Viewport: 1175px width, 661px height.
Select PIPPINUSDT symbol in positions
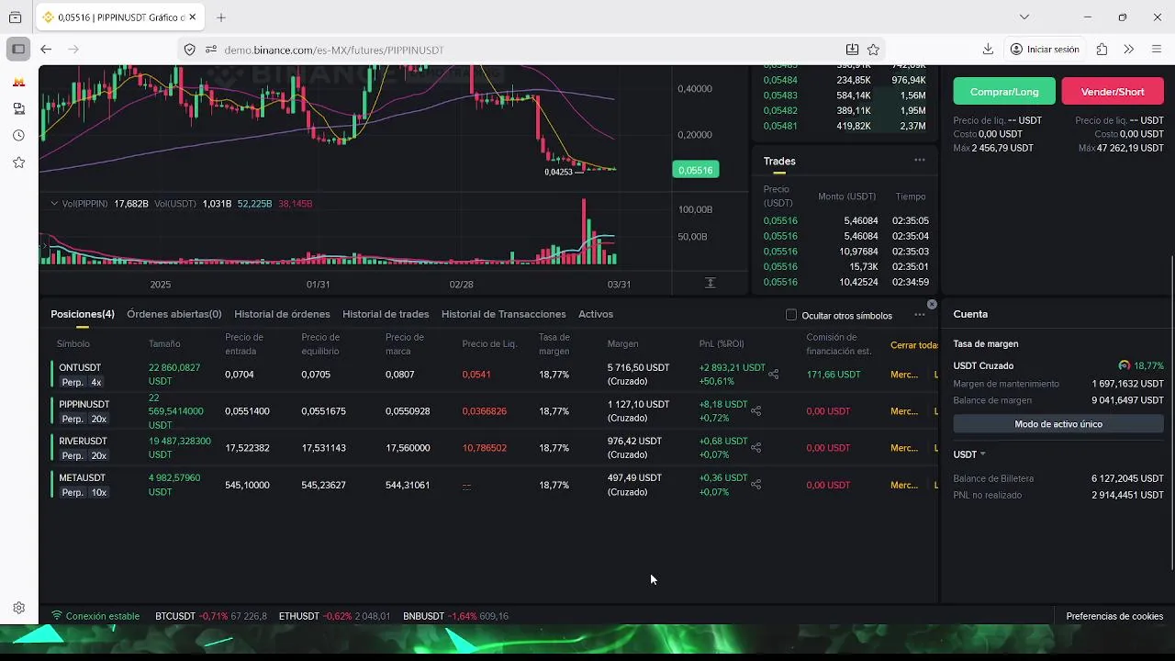pyautogui.click(x=84, y=404)
